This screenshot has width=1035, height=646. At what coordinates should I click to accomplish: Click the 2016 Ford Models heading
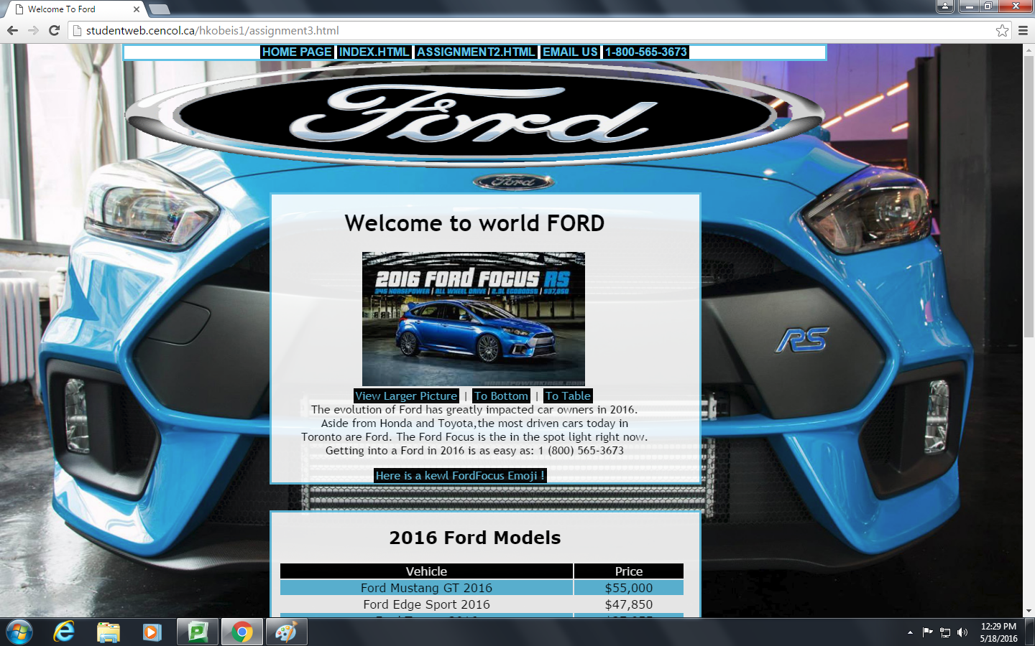pos(474,538)
